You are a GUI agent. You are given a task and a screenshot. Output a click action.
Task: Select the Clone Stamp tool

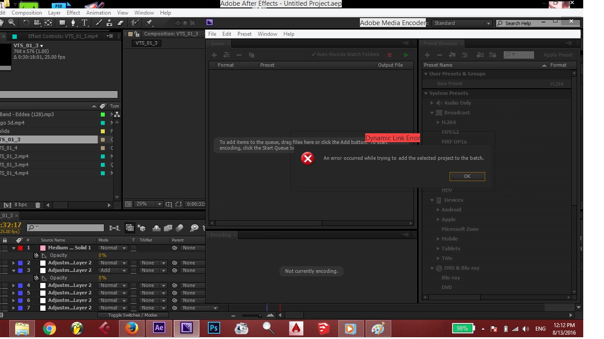coord(110,23)
